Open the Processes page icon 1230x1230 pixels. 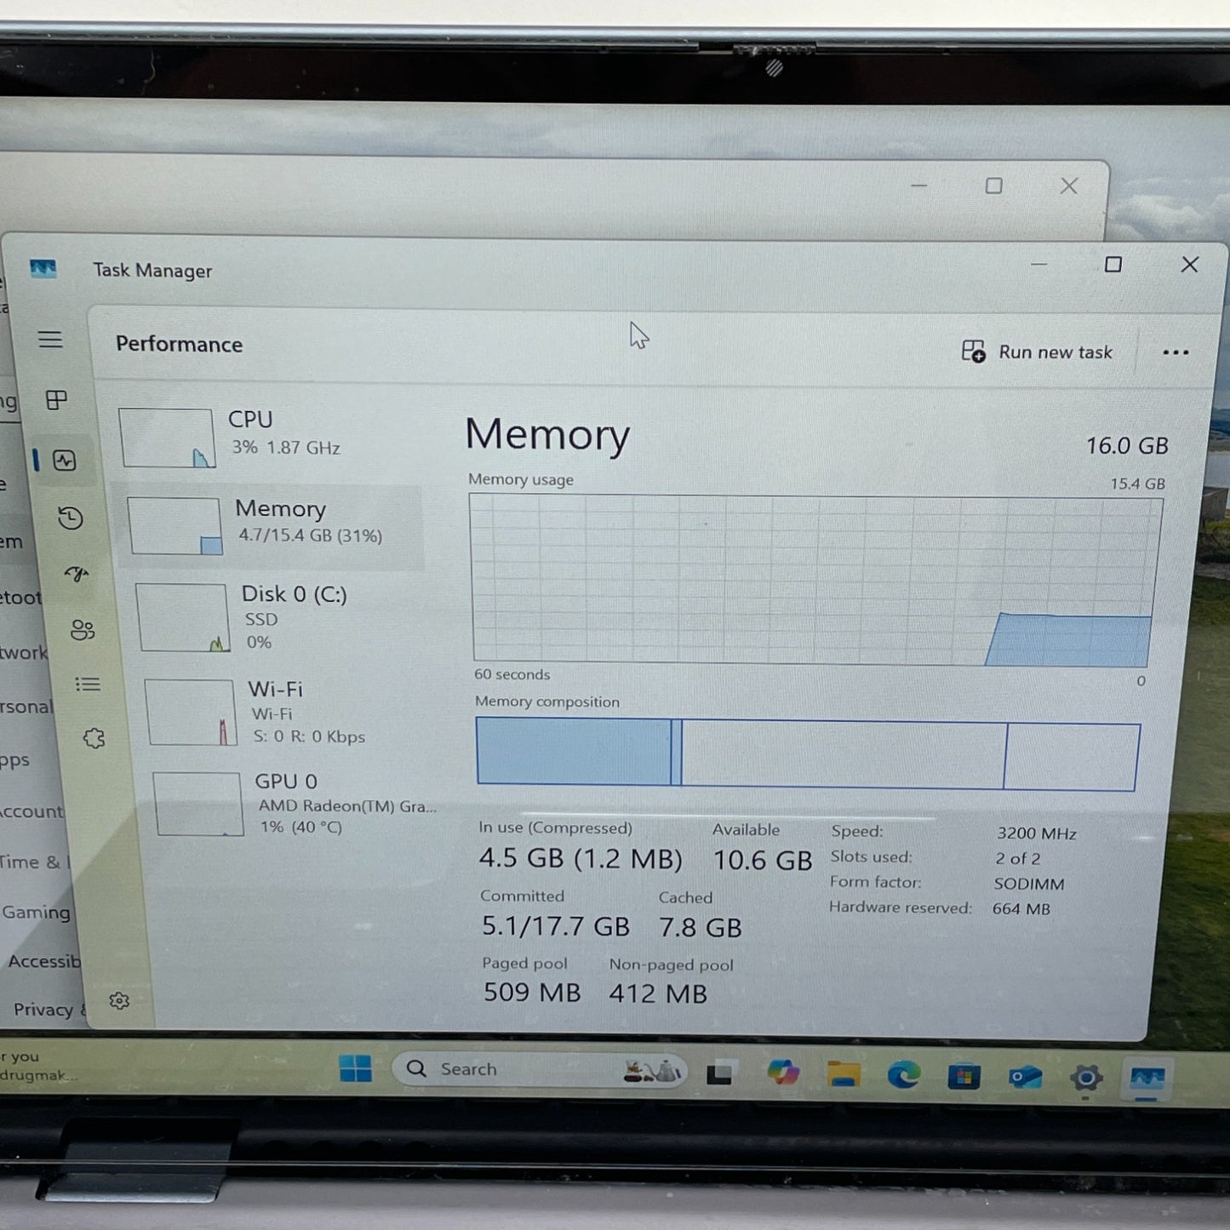[56, 400]
